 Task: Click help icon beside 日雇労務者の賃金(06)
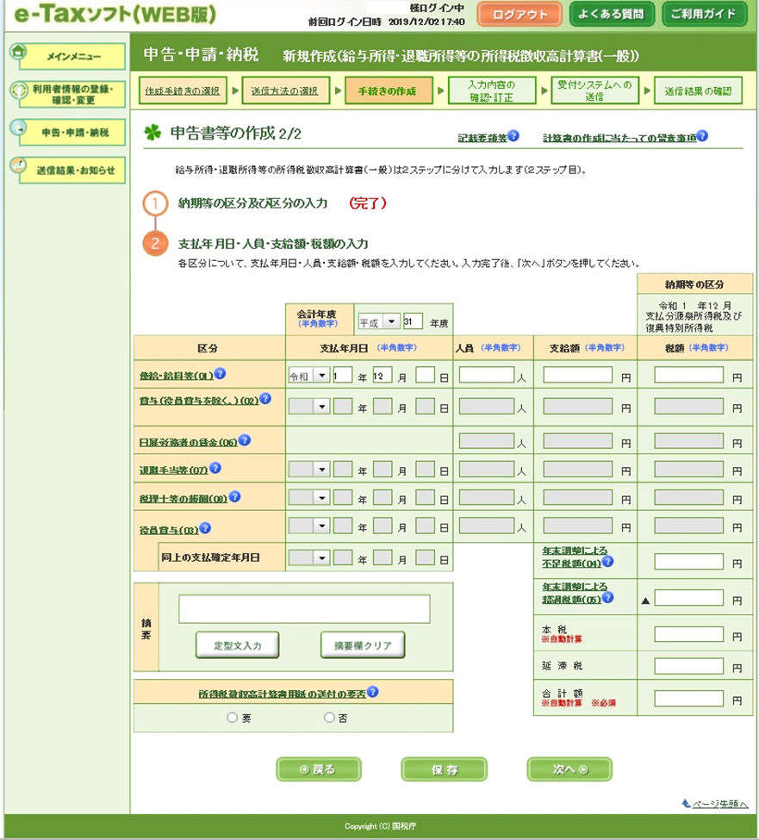(245, 440)
